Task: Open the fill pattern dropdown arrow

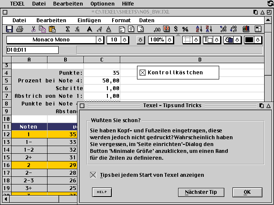Action: (237, 40)
